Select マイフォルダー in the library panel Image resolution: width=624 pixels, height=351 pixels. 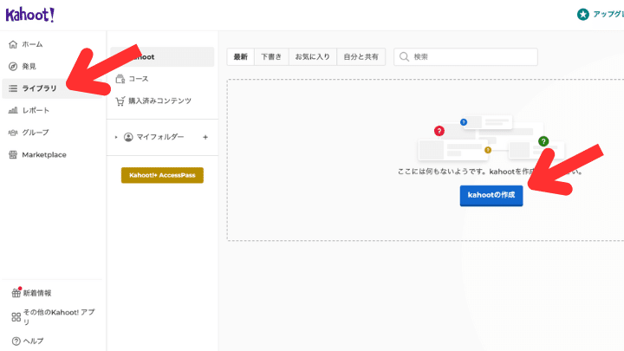click(160, 137)
